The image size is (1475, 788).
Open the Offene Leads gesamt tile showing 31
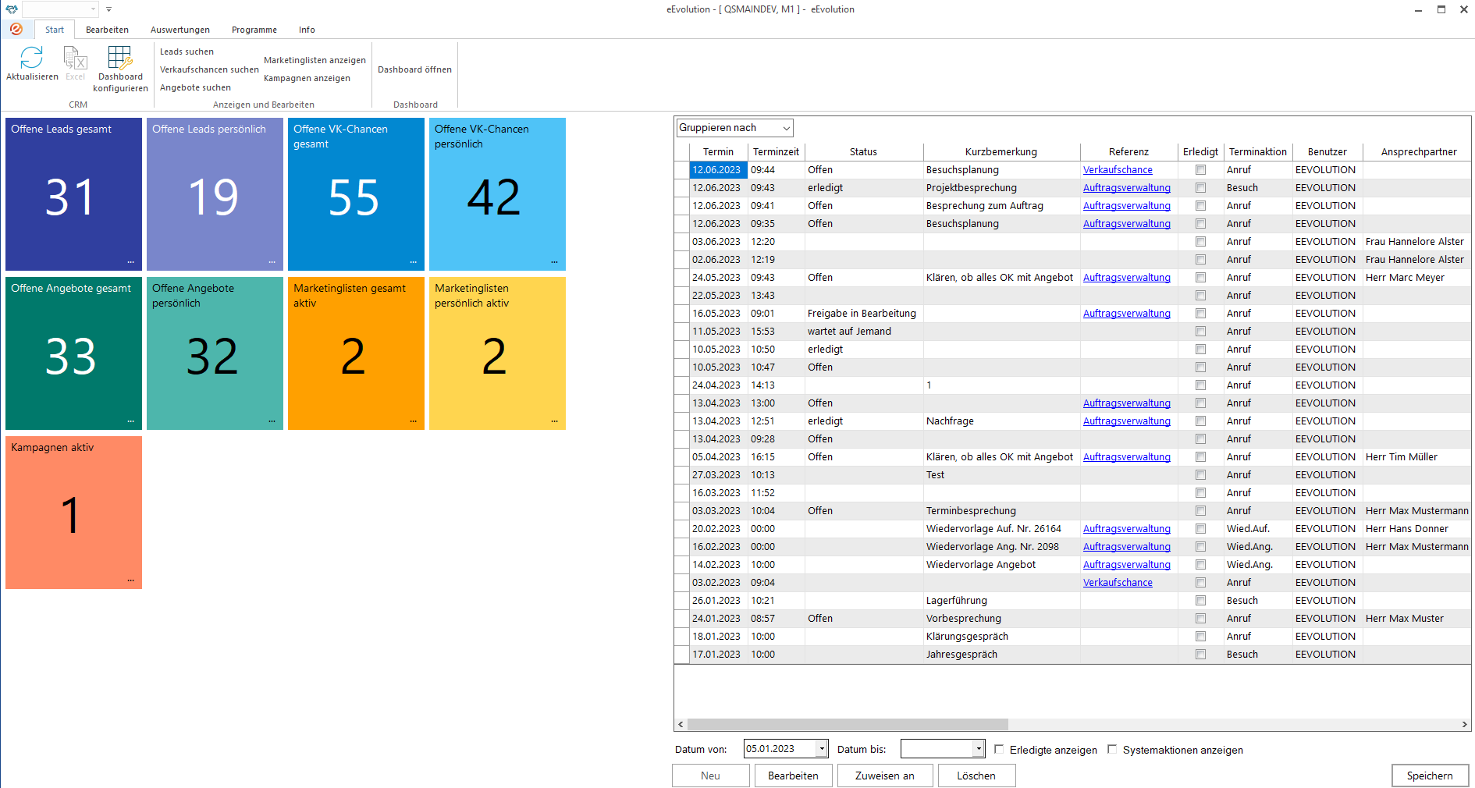click(x=73, y=194)
